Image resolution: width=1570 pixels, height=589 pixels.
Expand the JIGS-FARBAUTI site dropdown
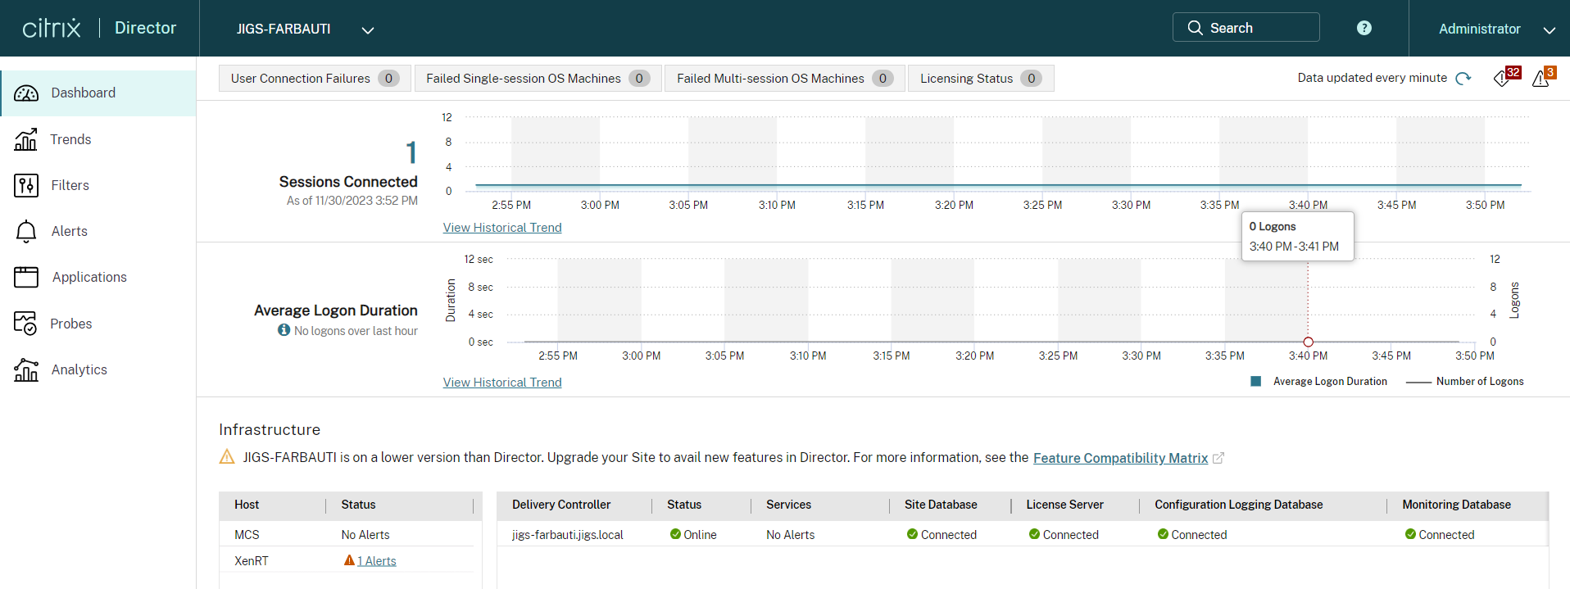point(368,29)
